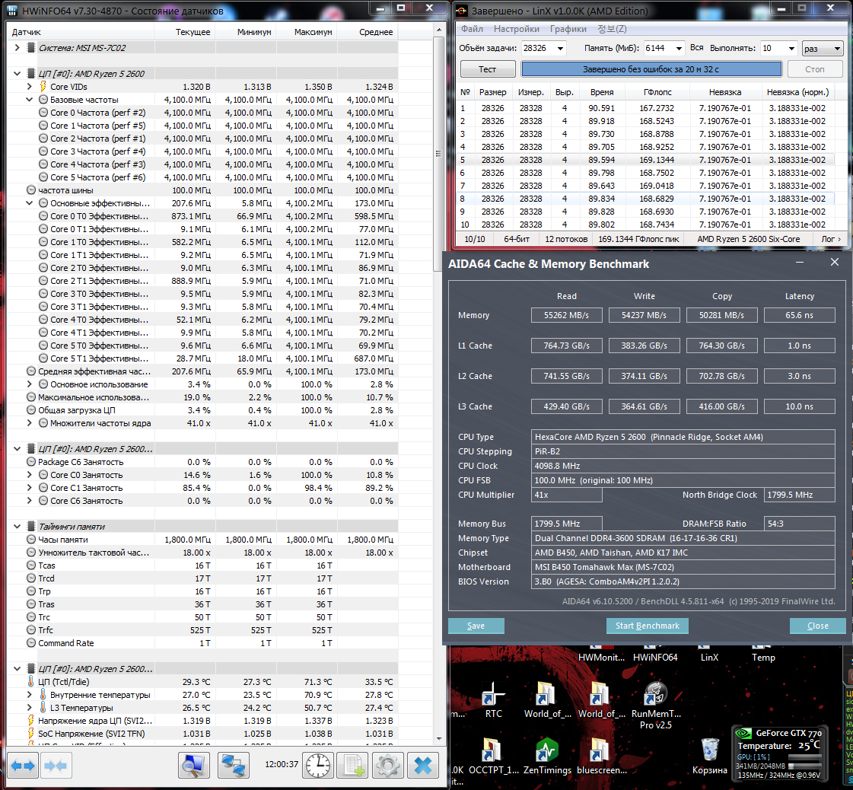Launch ZenTimings from the desktop

point(548,757)
